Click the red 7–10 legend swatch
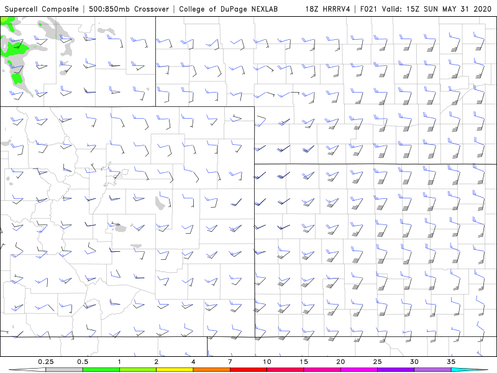 tap(248, 370)
